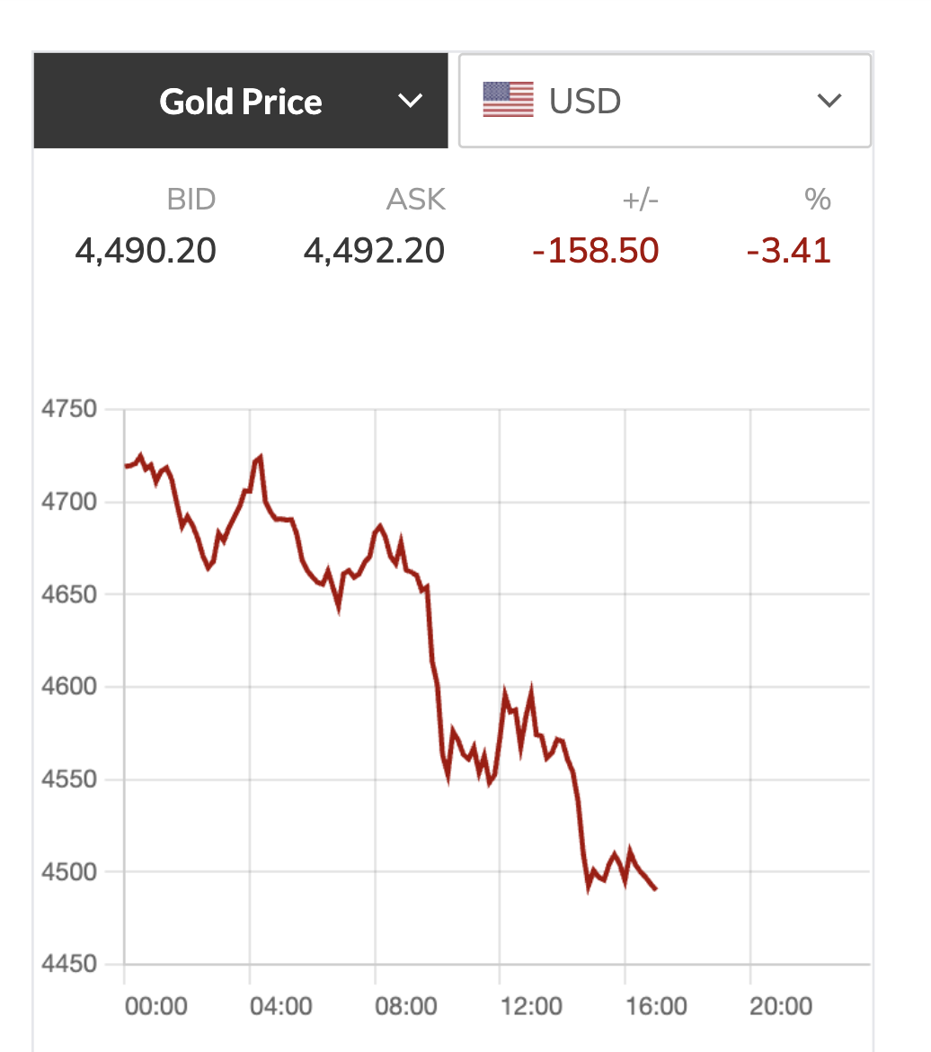Image resolution: width=931 pixels, height=1052 pixels.
Task: Click the 4750 price axis label
Action: [x=68, y=409]
